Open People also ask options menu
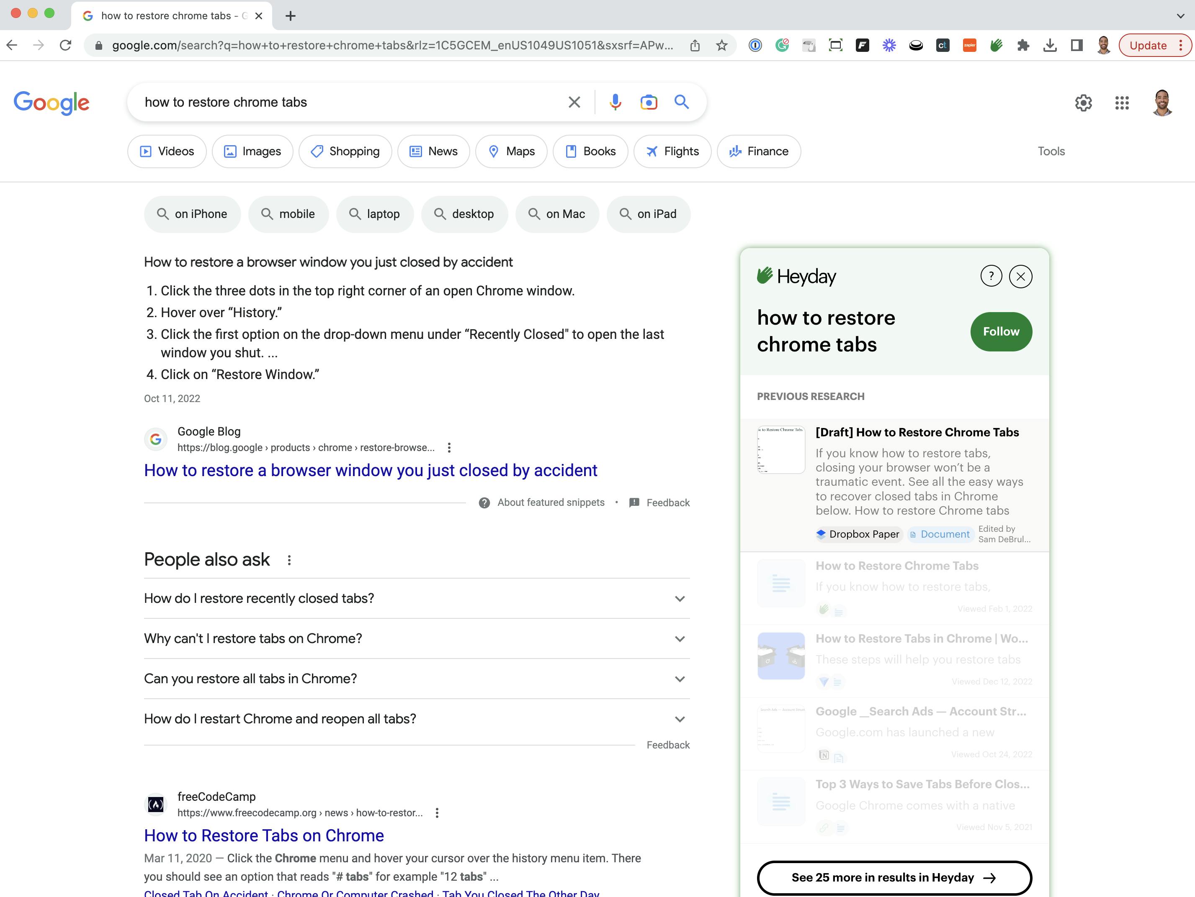 (x=289, y=560)
